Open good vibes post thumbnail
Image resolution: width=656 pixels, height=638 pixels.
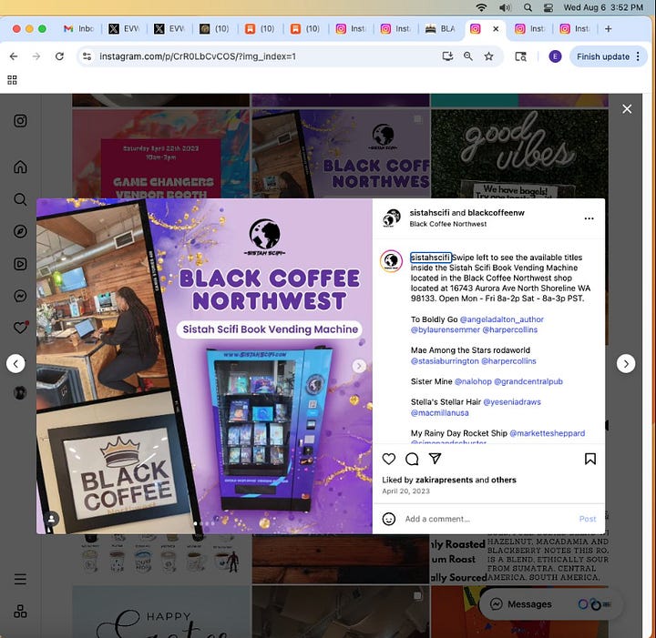(x=519, y=153)
